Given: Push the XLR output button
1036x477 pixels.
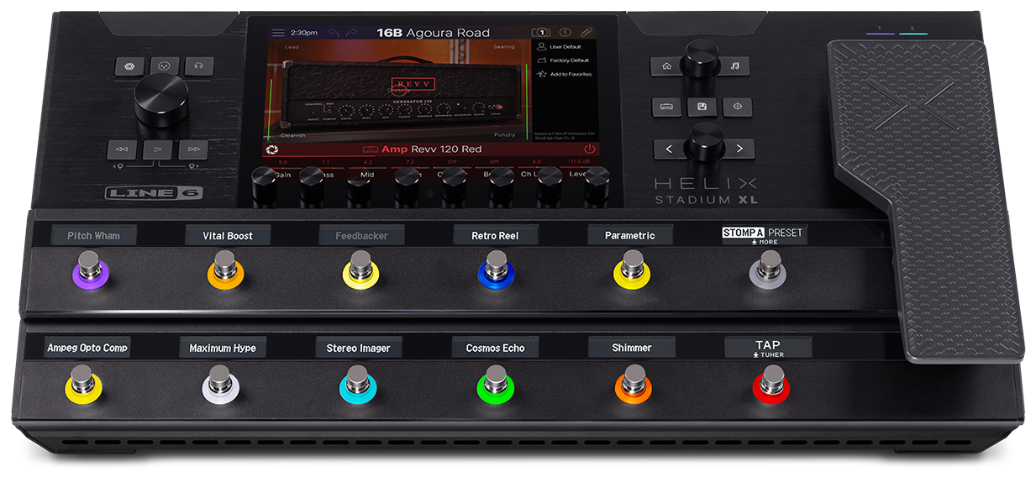Looking at the screenshot, I should (164, 65).
